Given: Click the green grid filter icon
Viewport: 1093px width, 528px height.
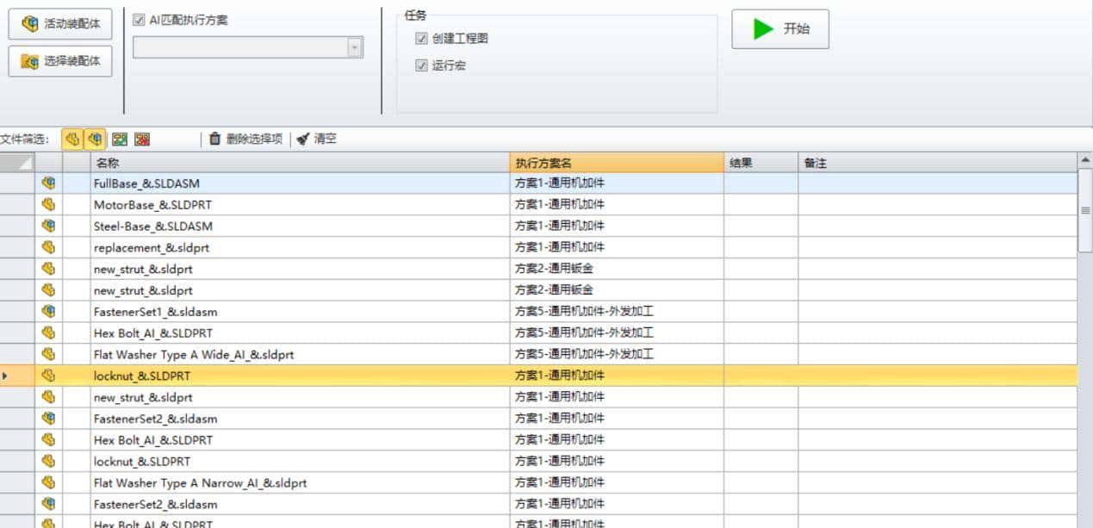Looking at the screenshot, I should 118,138.
